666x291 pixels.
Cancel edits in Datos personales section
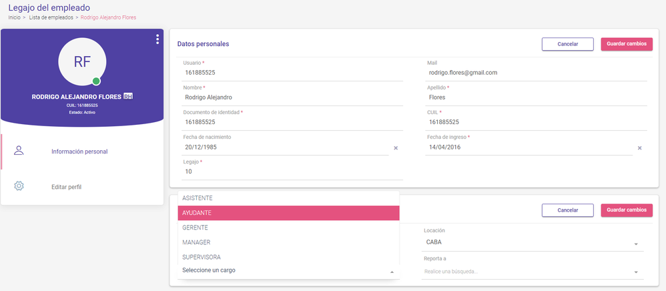[x=568, y=44]
